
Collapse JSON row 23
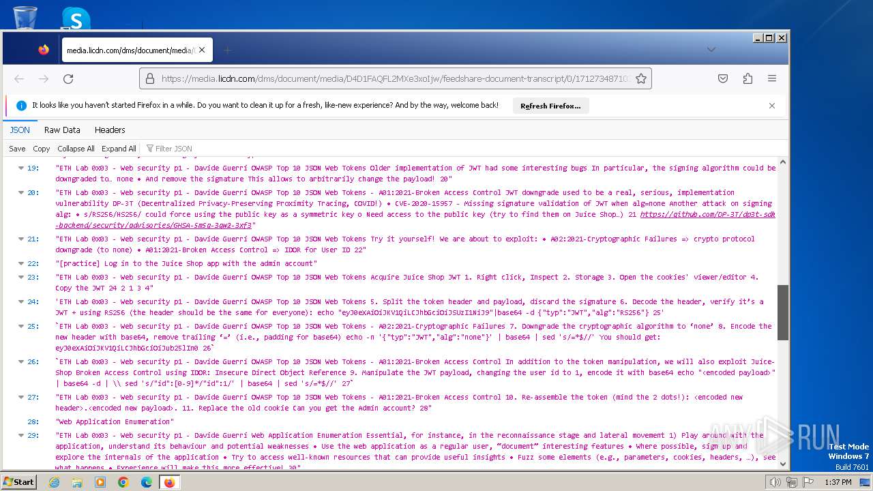tap(21, 277)
